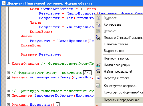This screenshot has width=143, height=106.
Task: Click the 'Проверить' function name
Action: pos(40,105)
